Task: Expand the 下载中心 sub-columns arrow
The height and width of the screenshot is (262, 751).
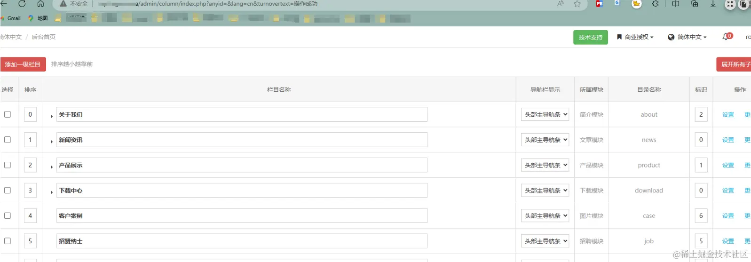Action: tap(52, 192)
